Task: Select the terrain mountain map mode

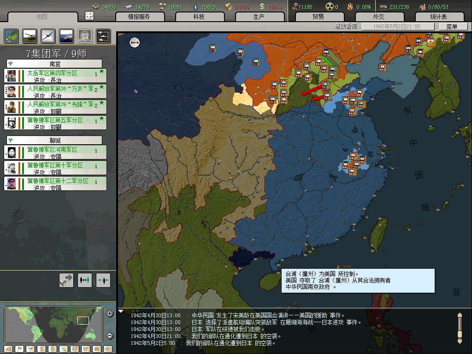Action: pyautogui.click(x=8, y=349)
